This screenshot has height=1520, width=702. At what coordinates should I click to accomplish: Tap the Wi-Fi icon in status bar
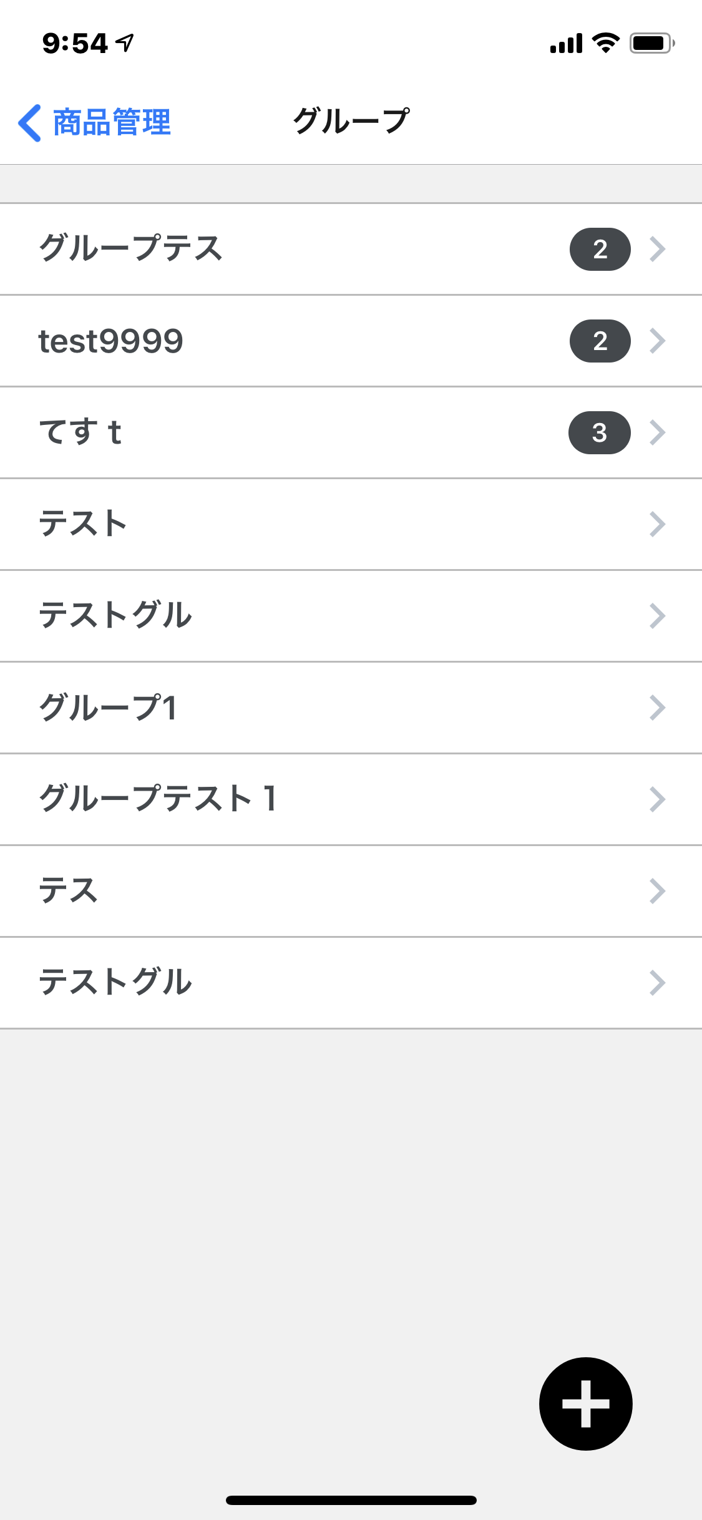pos(605,43)
